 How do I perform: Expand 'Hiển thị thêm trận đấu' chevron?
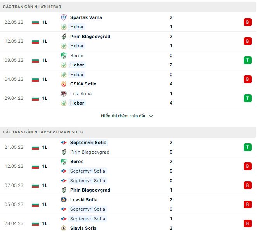(151, 116)
